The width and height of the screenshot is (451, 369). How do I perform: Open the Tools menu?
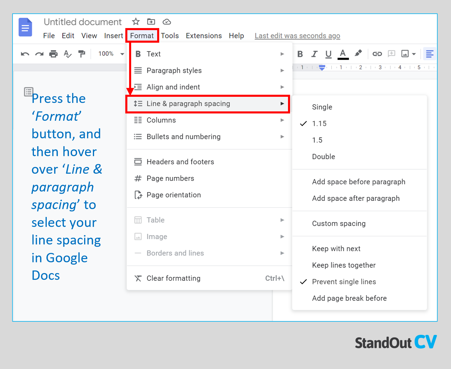tap(170, 35)
